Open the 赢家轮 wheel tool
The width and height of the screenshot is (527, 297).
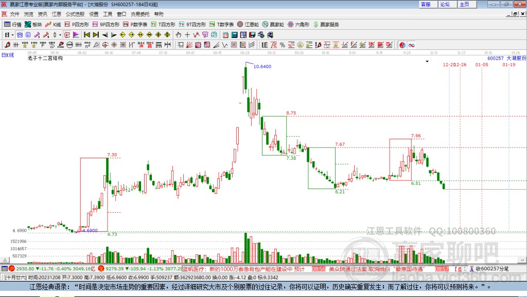tap(273, 25)
